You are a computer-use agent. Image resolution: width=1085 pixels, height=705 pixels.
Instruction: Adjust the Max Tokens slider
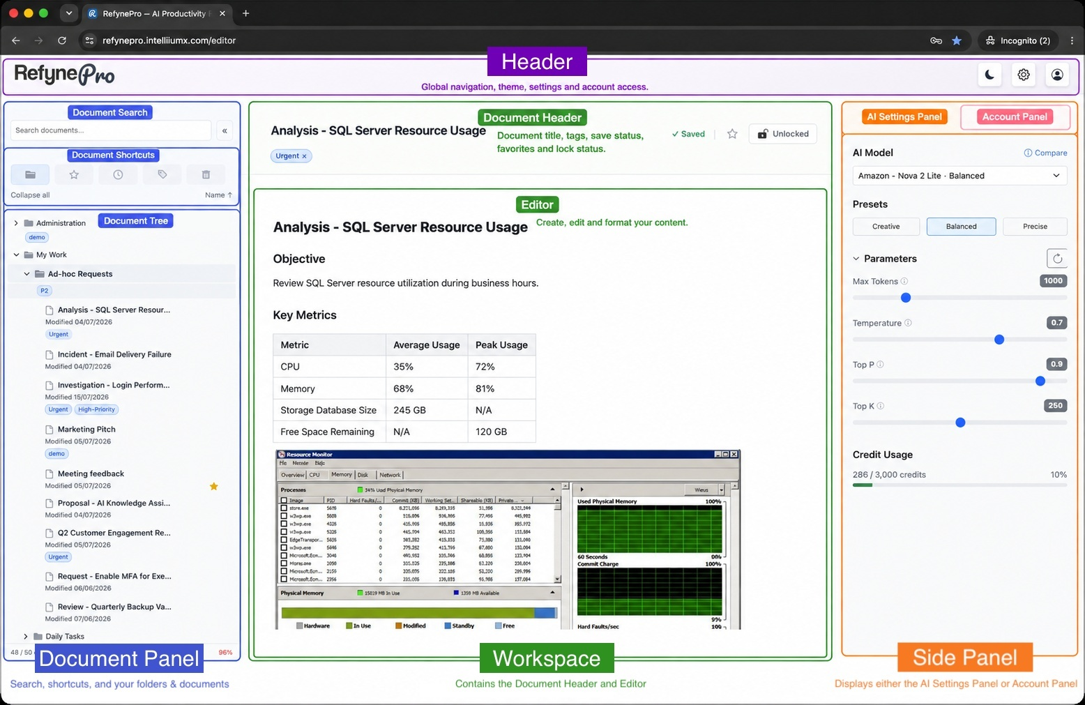[959, 298]
